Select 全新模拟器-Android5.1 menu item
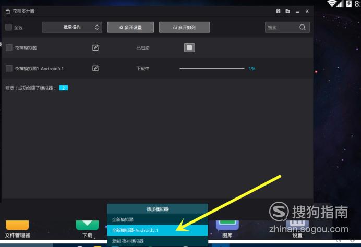 (158, 230)
